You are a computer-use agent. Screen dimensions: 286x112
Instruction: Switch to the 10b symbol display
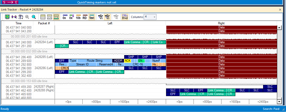[x=78, y=17]
